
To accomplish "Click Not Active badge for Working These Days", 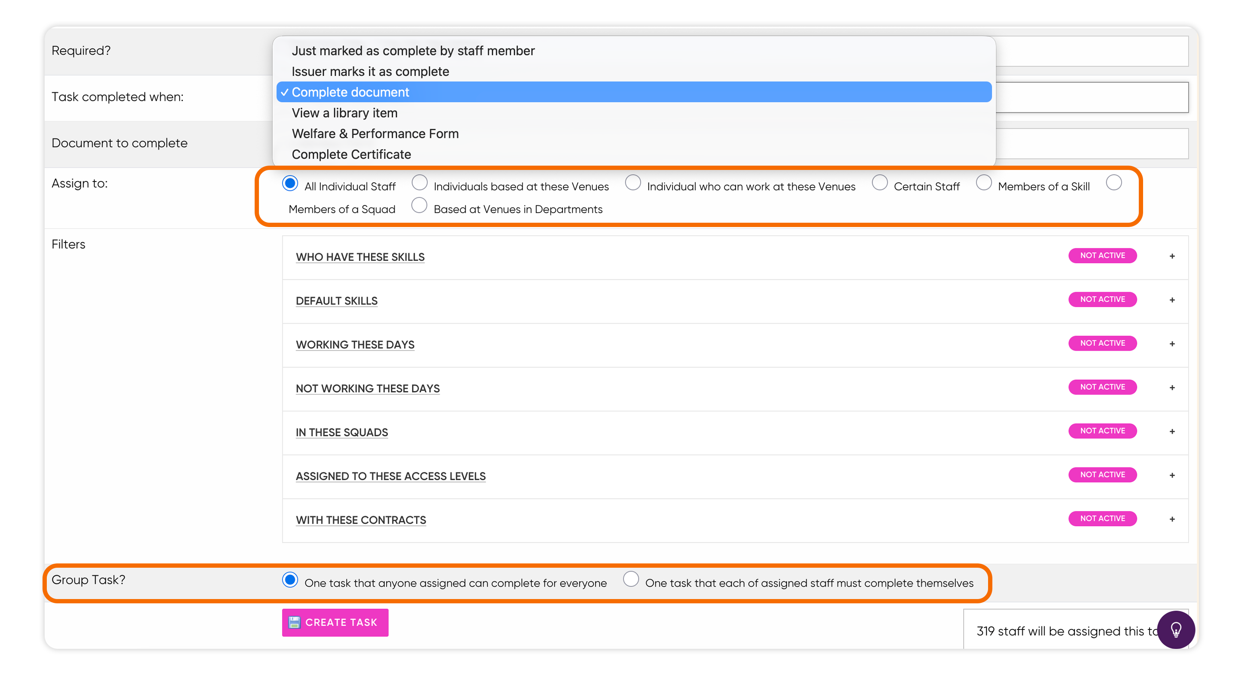I will [x=1102, y=343].
